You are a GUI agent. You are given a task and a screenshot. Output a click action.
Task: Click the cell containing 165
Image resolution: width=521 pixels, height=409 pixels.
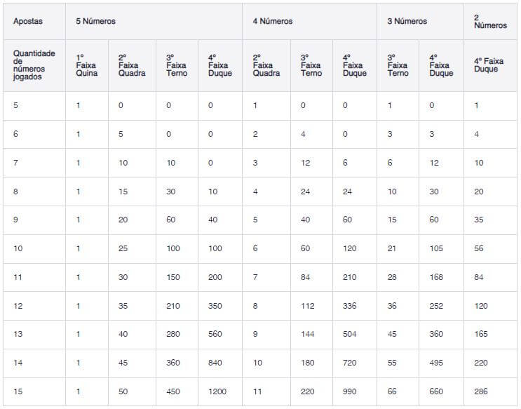point(481,335)
